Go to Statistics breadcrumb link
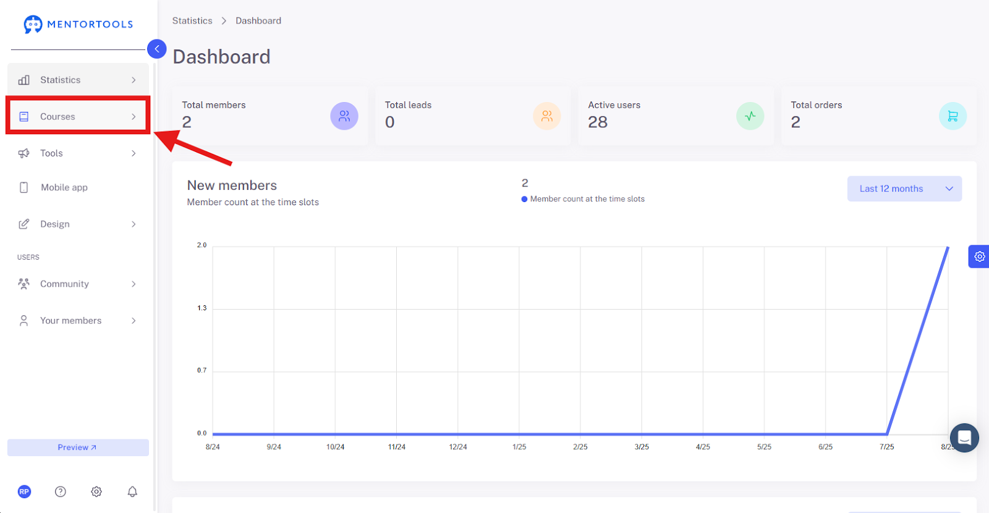Screen dimensions: 989x513 [192, 20]
